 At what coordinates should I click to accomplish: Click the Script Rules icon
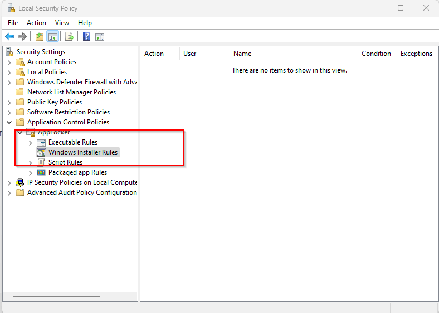click(41, 162)
